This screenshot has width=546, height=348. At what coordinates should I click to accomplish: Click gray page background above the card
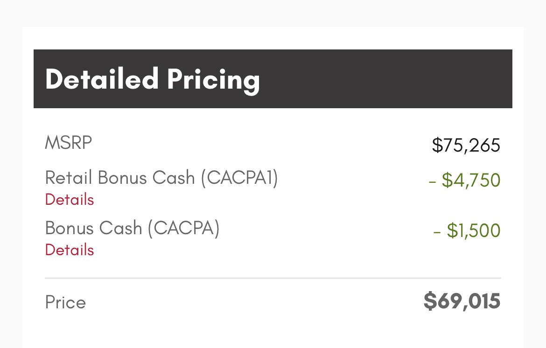(x=273, y=13)
